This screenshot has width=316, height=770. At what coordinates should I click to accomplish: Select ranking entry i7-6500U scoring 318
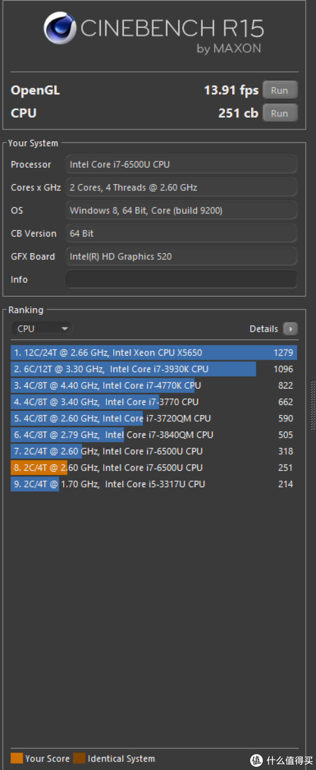[154, 451]
